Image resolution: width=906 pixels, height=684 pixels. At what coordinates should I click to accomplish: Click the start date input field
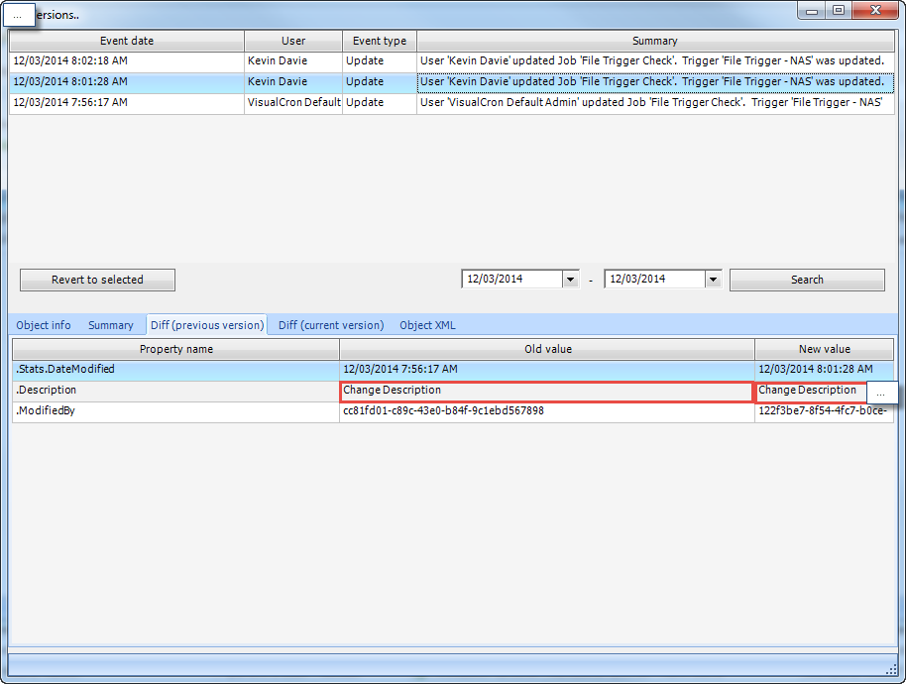511,280
